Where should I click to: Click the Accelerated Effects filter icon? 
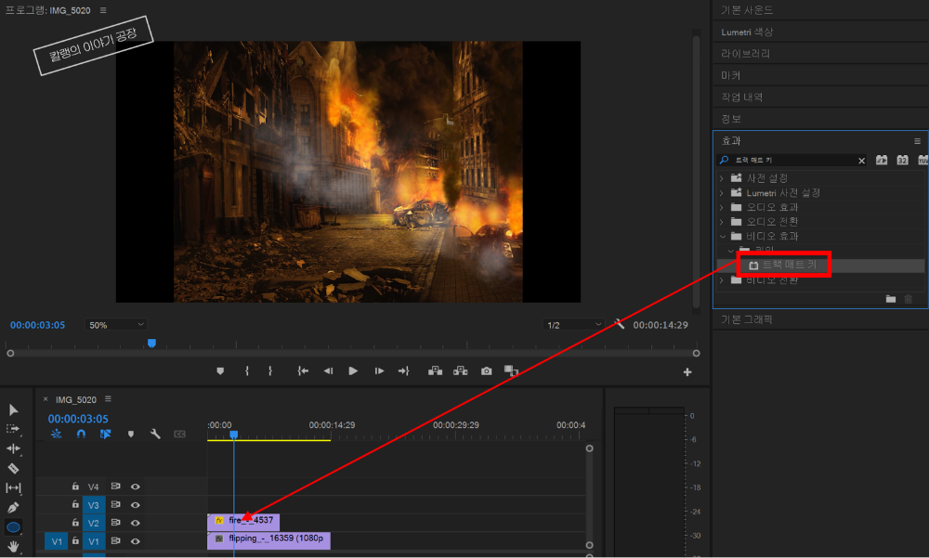[882, 160]
